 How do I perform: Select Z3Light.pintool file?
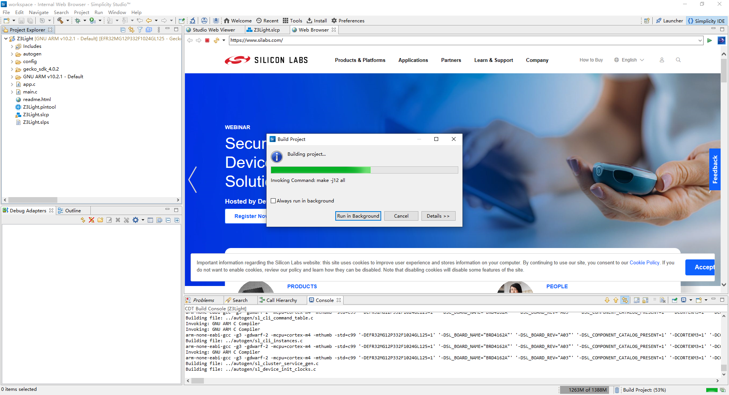tap(39, 107)
